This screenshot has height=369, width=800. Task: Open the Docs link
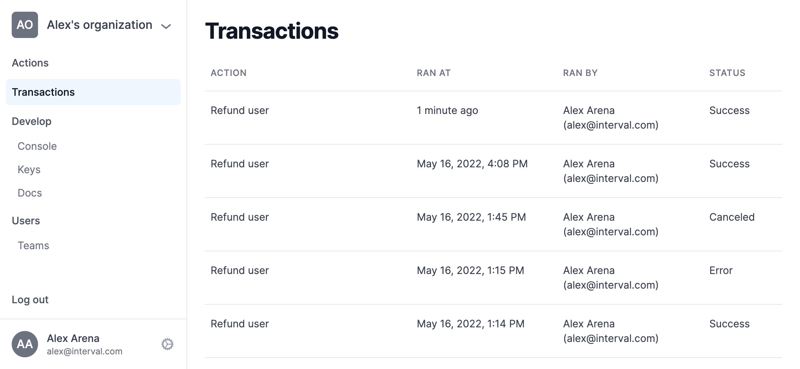[30, 193]
